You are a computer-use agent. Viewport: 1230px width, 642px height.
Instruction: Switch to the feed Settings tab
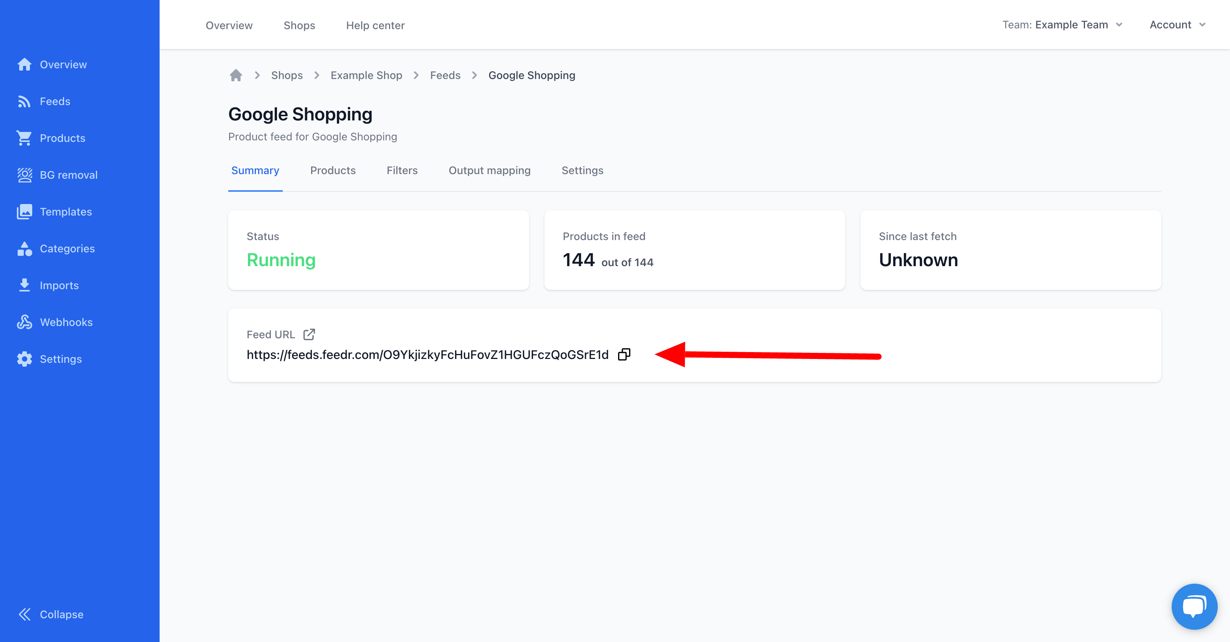click(x=582, y=170)
